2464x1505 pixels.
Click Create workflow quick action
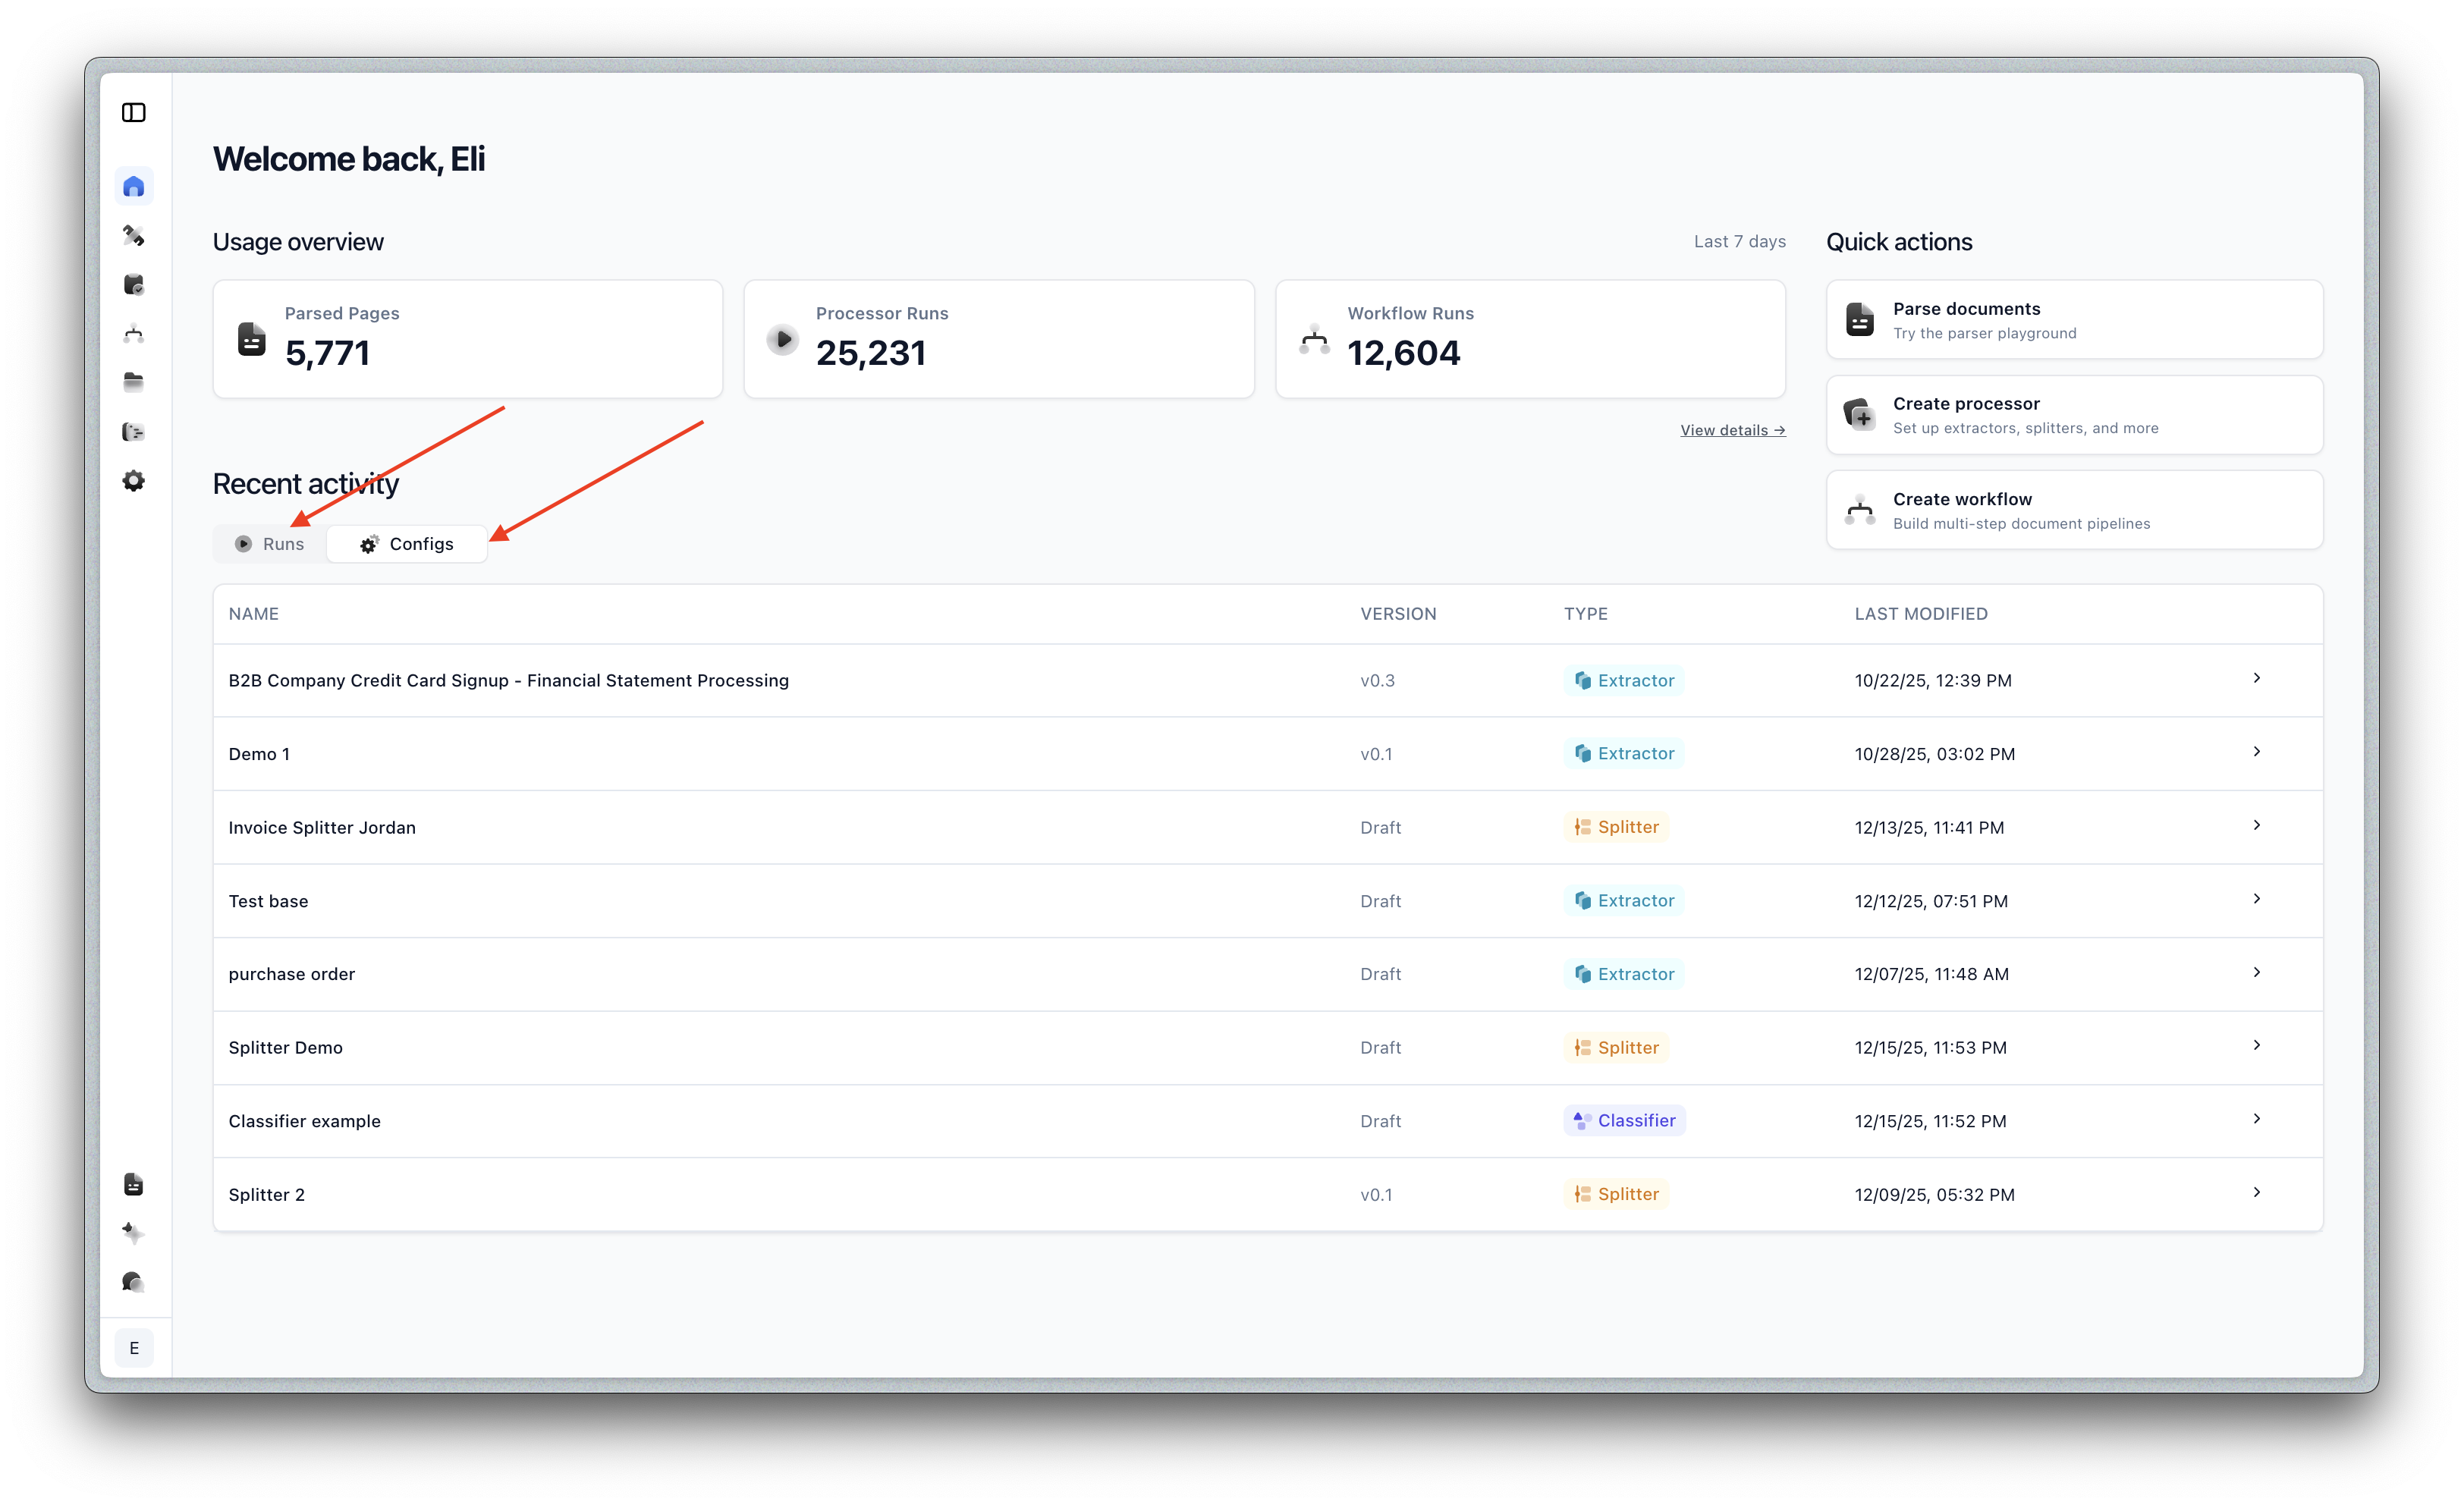pos(2073,510)
